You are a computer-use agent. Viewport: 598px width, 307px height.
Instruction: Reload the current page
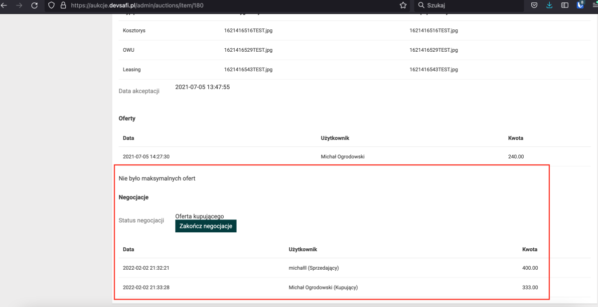tap(34, 5)
